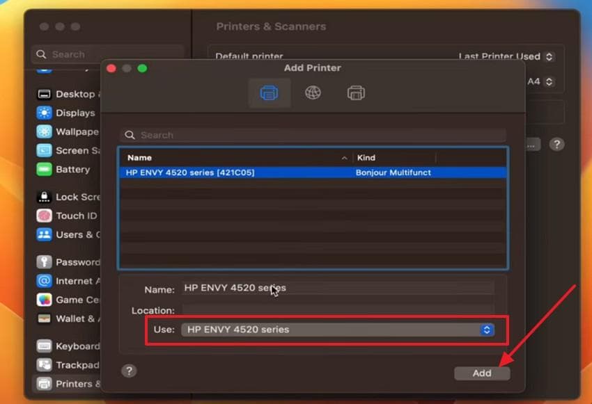Open Users & Groups in sidebar
The width and height of the screenshot is (592, 404).
(x=68, y=234)
